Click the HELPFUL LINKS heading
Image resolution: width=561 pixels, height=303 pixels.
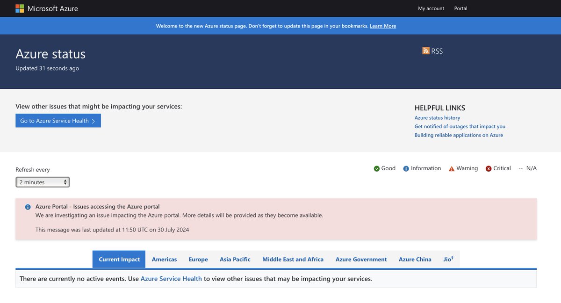(440, 108)
